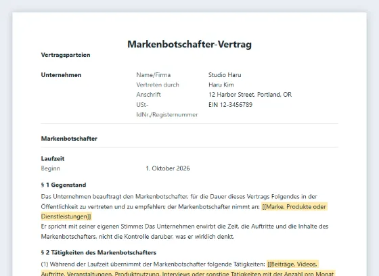The image size is (379, 276).
Task: Click the date 1. Oktober 2026
Action: coord(168,168)
